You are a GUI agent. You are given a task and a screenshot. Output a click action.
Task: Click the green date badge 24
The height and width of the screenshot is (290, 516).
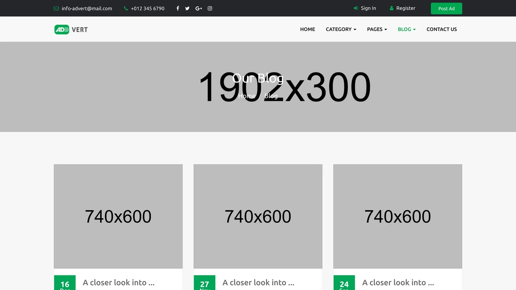tap(344, 283)
